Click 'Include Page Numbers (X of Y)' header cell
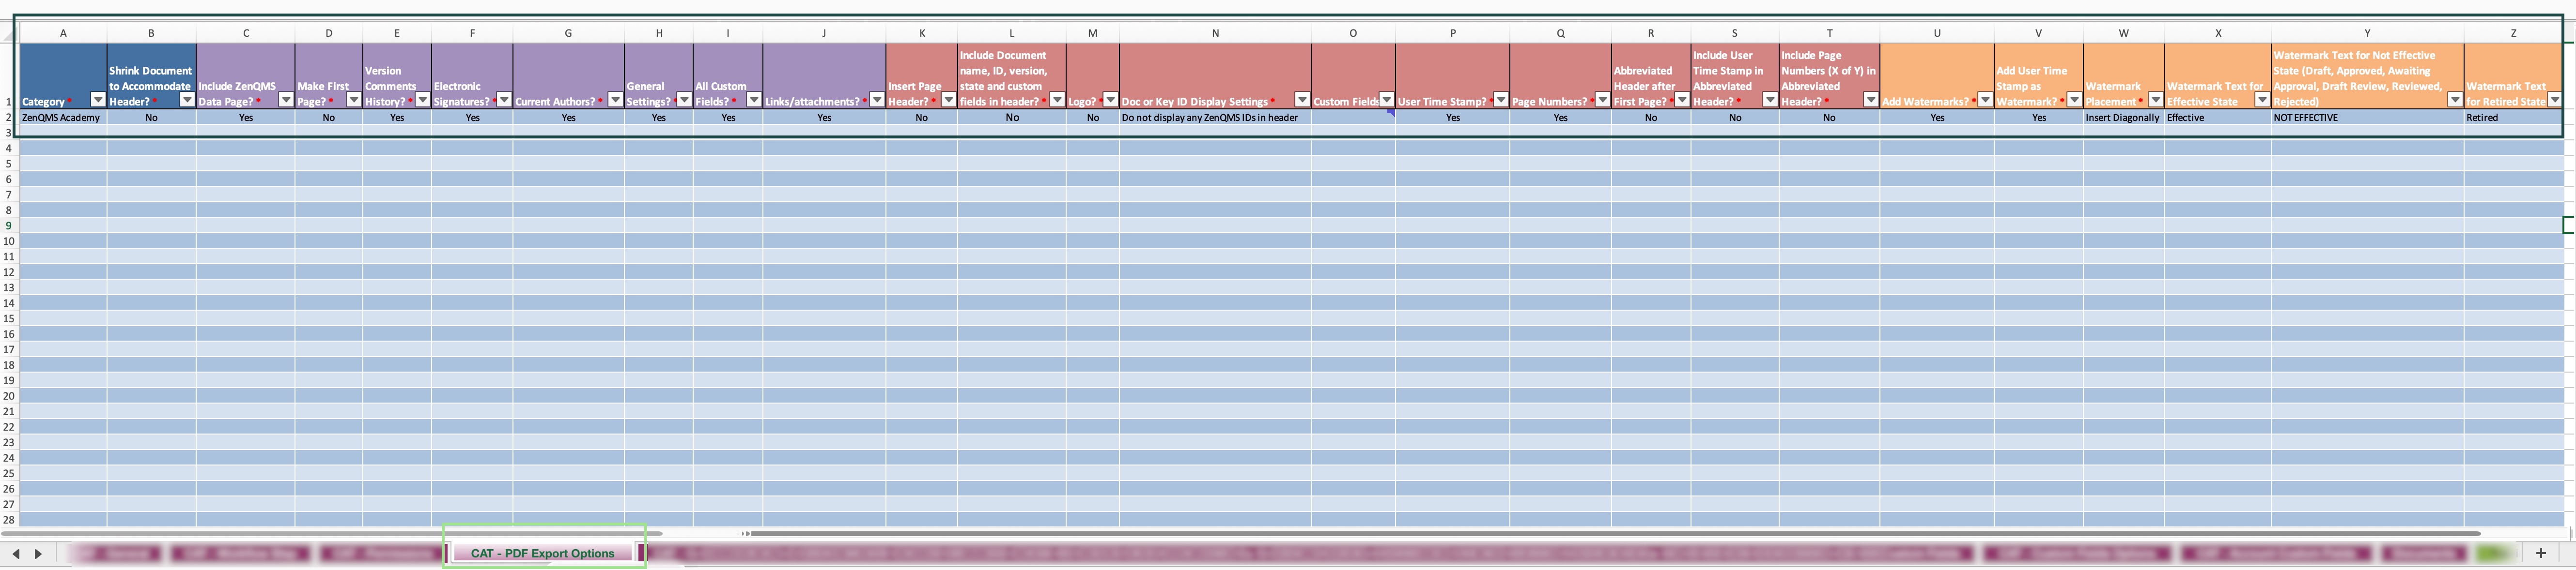 pos(1829,76)
